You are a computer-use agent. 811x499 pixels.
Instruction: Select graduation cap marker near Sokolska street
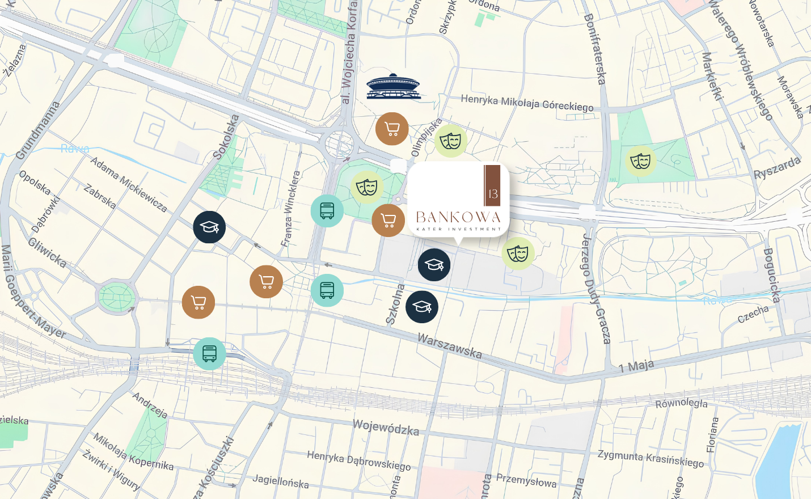pos(209,227)
